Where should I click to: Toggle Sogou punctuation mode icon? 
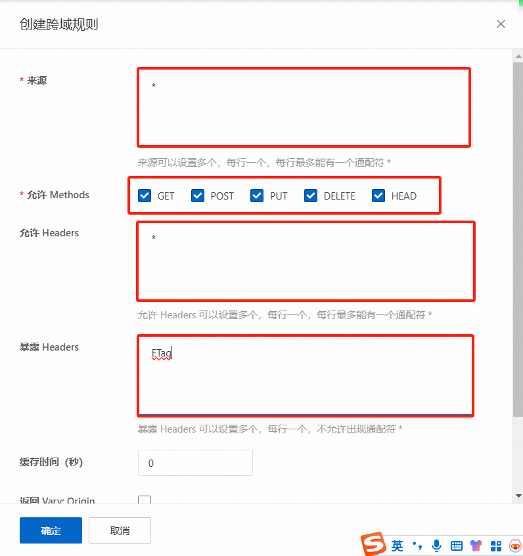(417, 545)
